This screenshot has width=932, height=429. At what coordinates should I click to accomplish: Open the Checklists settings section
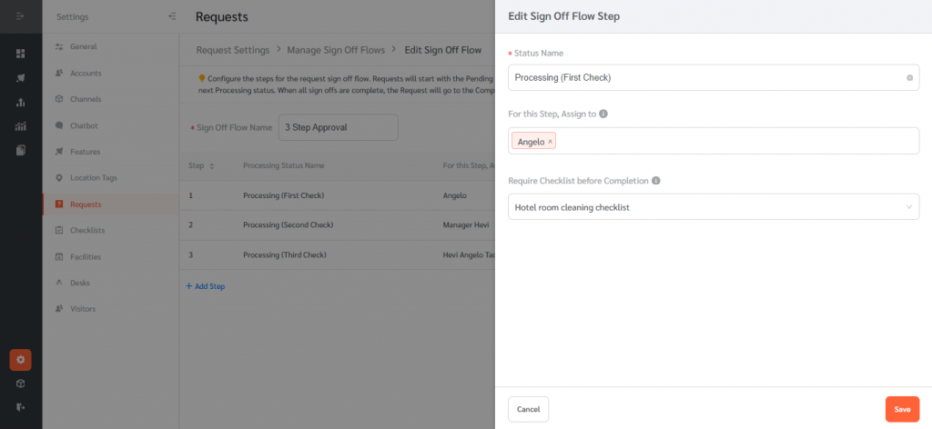click(87, 230)
